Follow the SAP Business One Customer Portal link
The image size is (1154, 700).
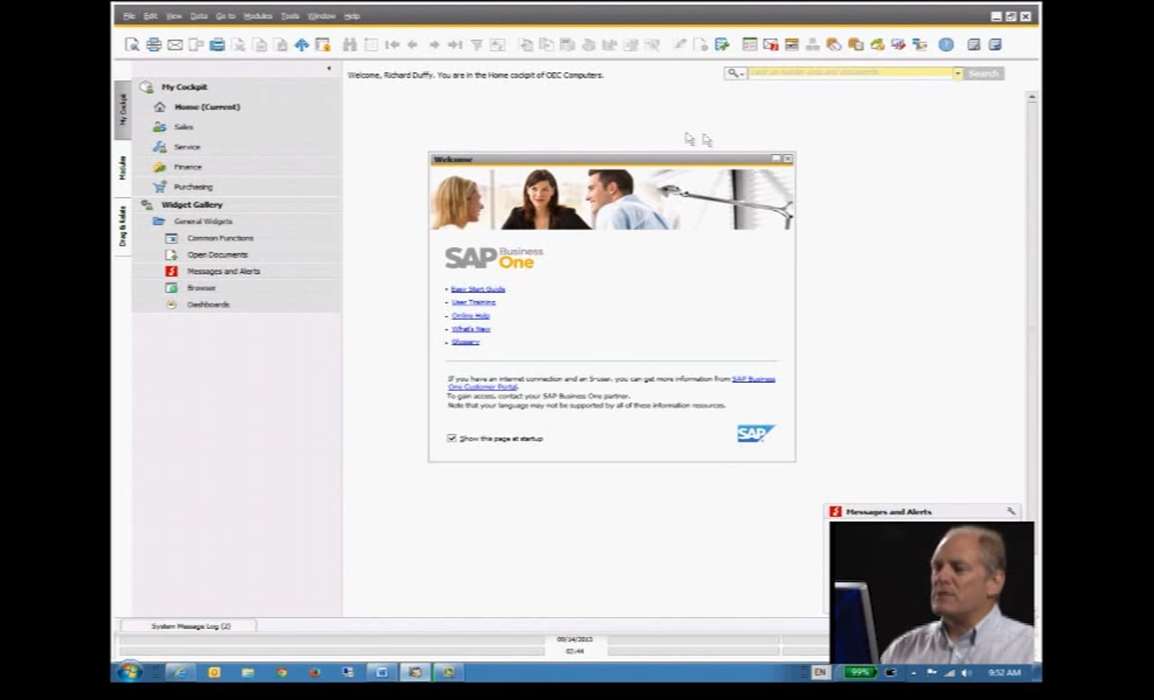pos(754,379)
